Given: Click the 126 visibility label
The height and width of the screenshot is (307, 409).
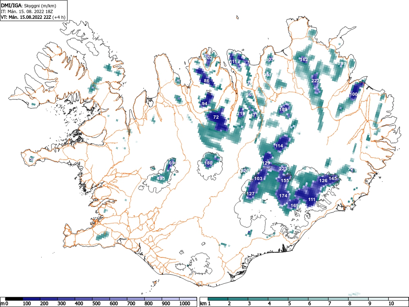Looking at the screenshot, I should tap(323, 181).
